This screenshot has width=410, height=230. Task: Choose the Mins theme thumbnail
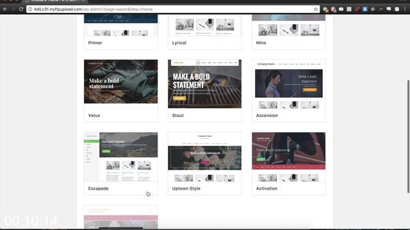pyautogui.click(x=289, y=26)
